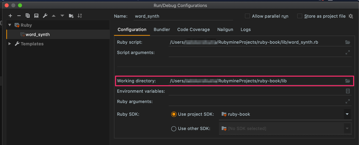This screenshot has height=145, width=359.
Task: Sort configurations alphabetically
Action: (x=80, y=16)
